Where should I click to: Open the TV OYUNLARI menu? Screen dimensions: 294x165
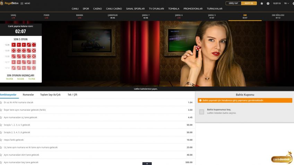click(156, 9)
